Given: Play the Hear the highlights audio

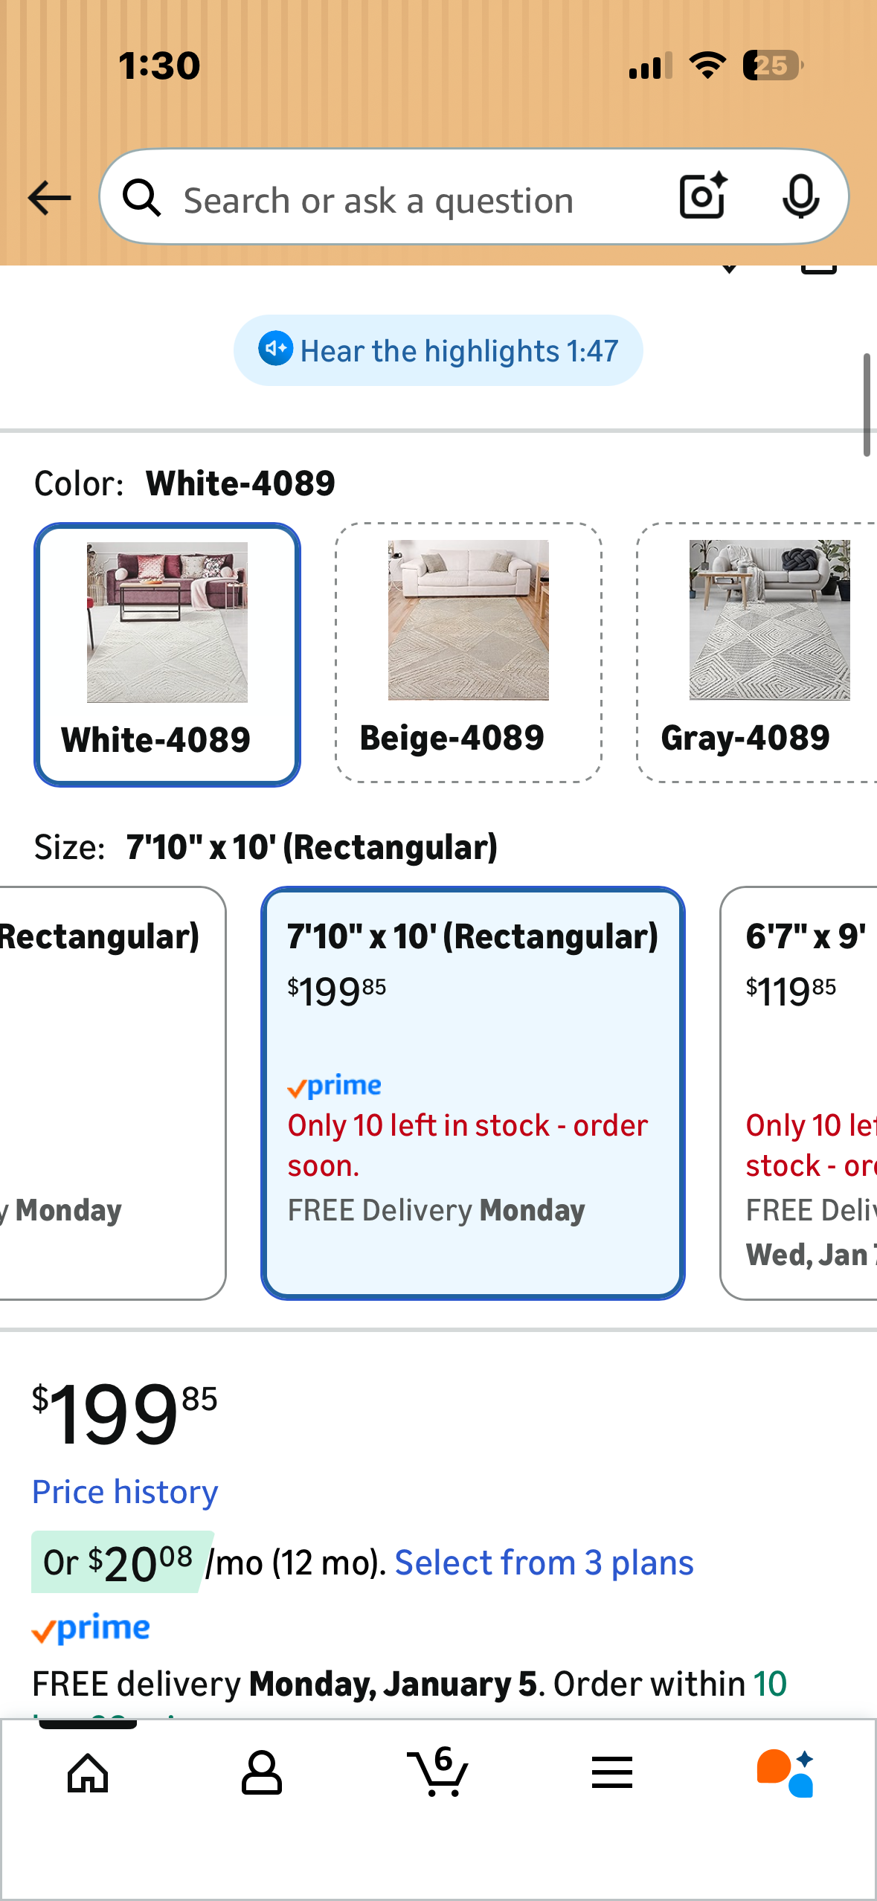Looking at the screenshot, I should pyautogui.click(x=438, y=350).
